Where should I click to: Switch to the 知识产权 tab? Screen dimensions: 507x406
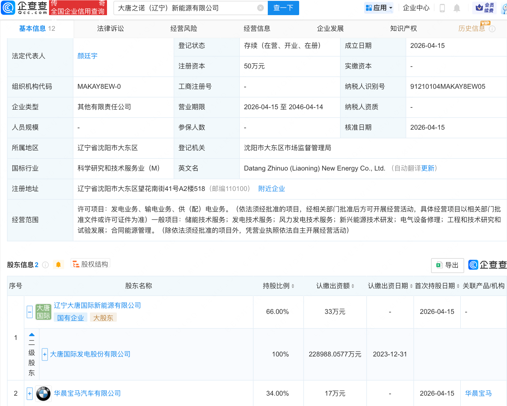403,28
